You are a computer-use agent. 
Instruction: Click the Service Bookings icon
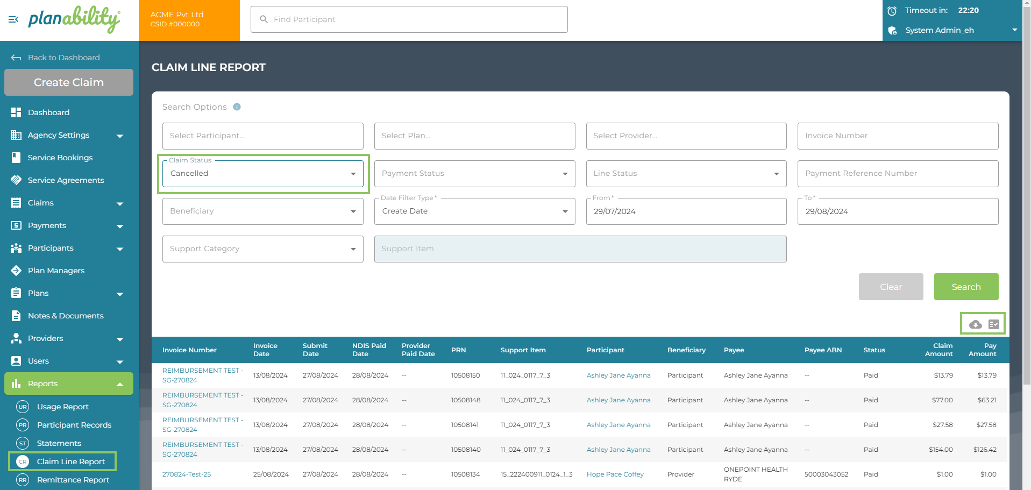pyautogui.click(x=16, y=158)
